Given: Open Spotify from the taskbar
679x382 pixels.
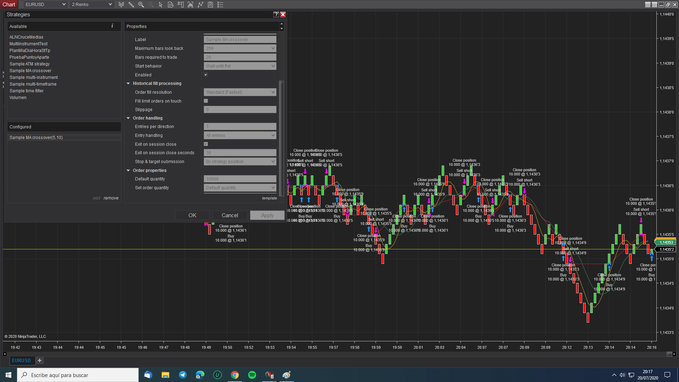Looking at the screenshot, I should pyautogui.click(x=252, y=375).
